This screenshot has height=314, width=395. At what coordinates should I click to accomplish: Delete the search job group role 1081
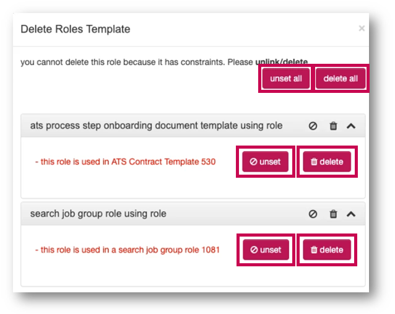click(326, 250)
